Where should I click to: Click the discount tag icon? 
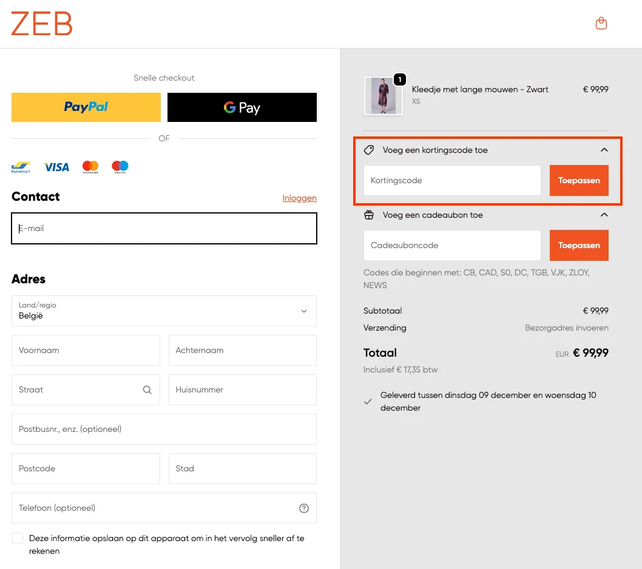point(368,150)
